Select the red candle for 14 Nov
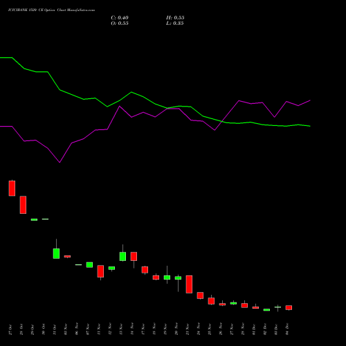This screenshot has height=346, width=346. tap(134, 256)
